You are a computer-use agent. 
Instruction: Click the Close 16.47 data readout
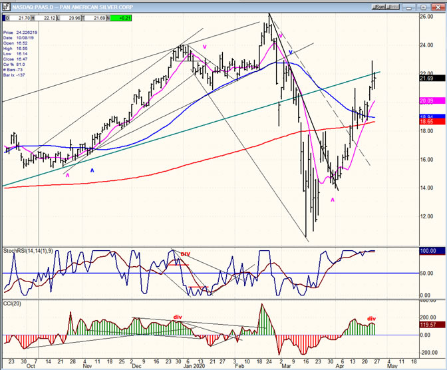tap(15, 59)
